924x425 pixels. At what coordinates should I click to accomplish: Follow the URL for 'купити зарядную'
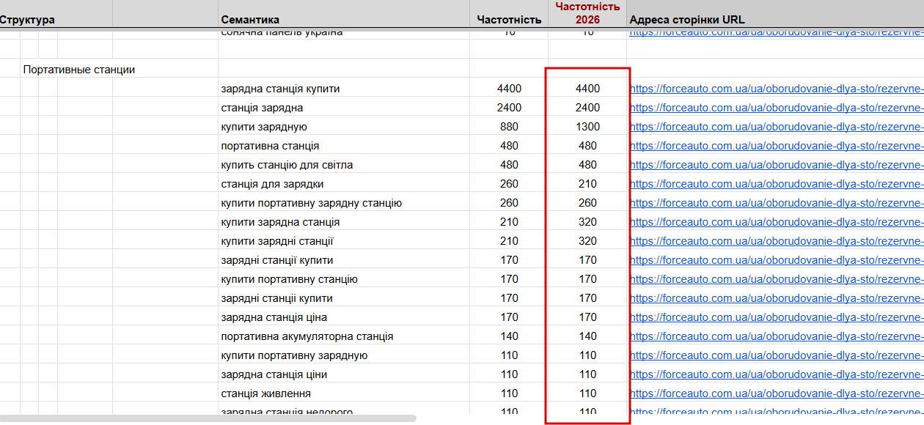coord(777,127)
